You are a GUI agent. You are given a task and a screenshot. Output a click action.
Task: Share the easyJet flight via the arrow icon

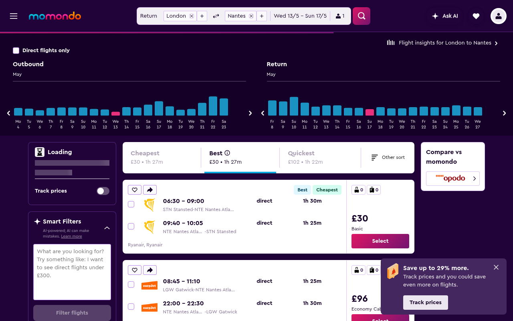(x=150, y=270)
